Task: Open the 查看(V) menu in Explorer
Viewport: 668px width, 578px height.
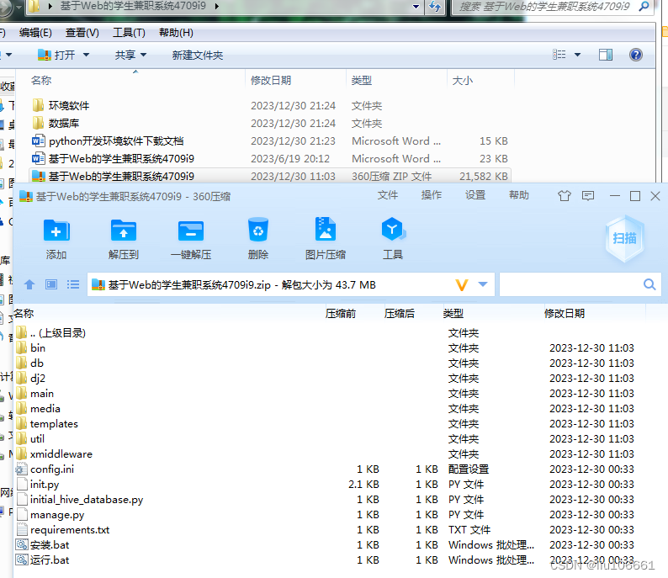Action: [x=82, y=33]
